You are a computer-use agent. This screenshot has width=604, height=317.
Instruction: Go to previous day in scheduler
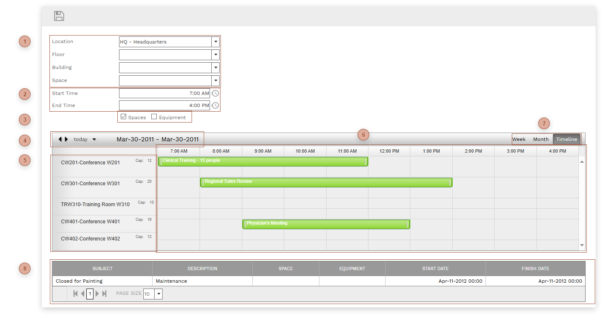pyautogui.click(x=60, y=139)
